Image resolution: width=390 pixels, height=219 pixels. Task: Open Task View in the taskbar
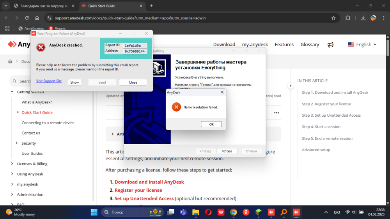tap(171, 212)
